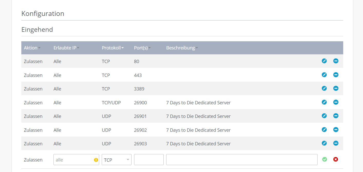Click Zulassen label in new rule row
The image size is (363, 172).
click(33, 160)
